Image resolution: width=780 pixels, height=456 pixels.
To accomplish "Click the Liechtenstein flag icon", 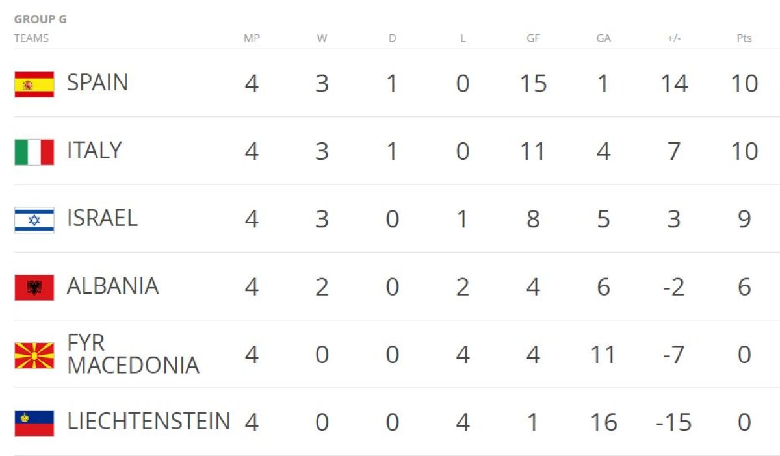I will coord(34,423).
